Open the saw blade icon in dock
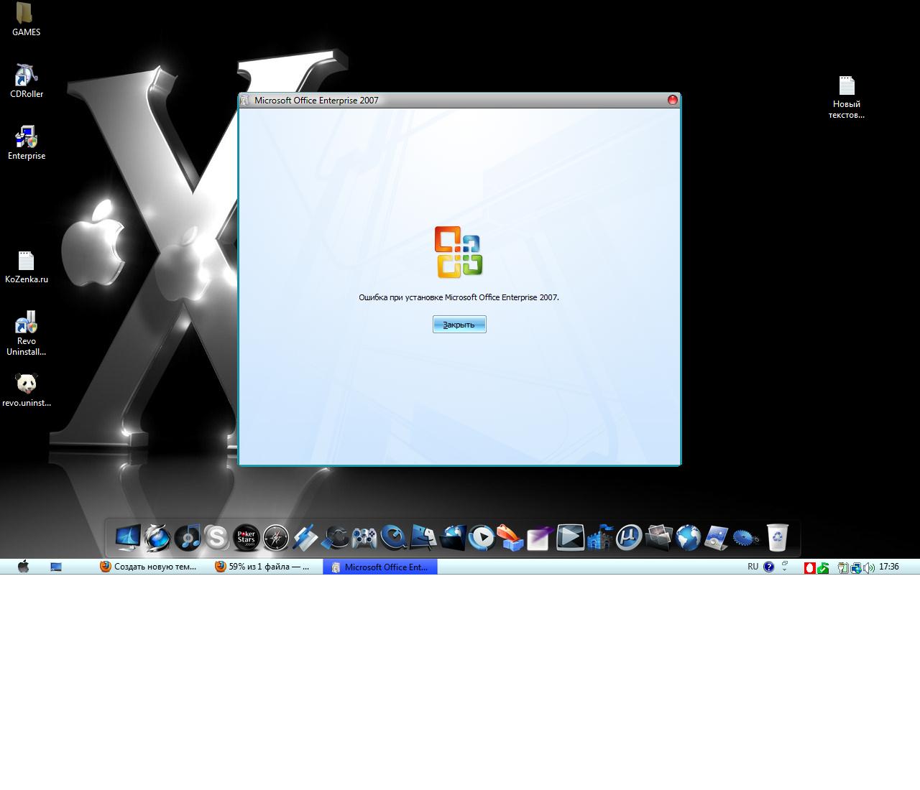Viewport: 920px width, 790px height. 746,537
